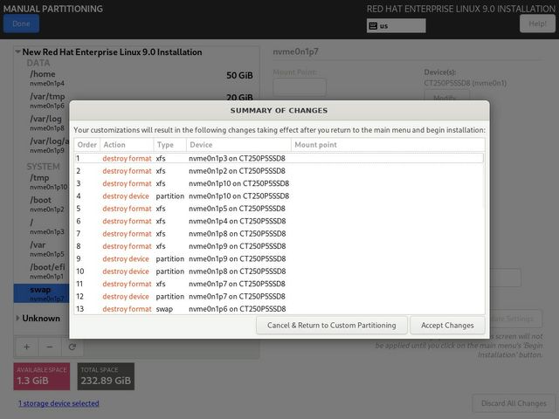The height and width of the screenshot is (419, 559).
Task: Select the /boot mount point entry
Action: pos(42,204)
